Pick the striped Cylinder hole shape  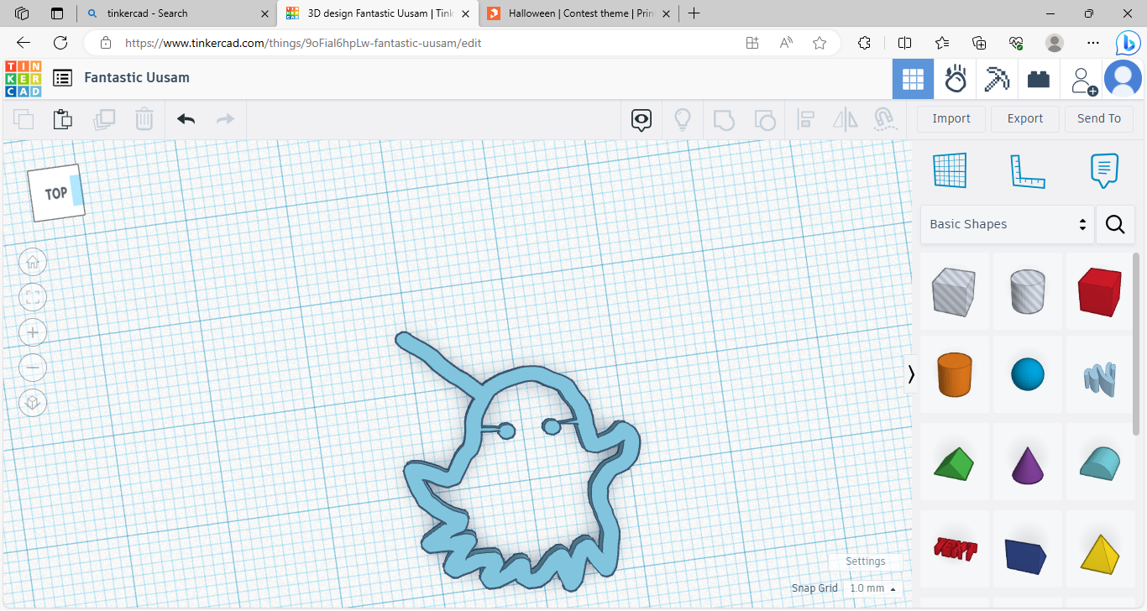point(1028,291)
